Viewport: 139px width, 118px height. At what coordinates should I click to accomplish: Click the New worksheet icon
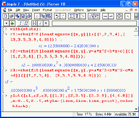(x=6, y=16)
